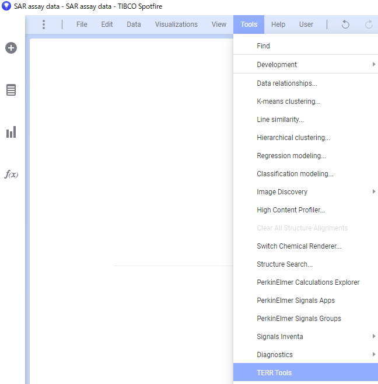Click Find in the Tools menu

tap(263, 46)
